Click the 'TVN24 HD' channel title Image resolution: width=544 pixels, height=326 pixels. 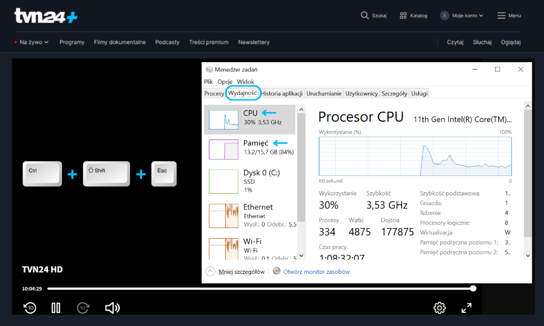coord(42,270)
